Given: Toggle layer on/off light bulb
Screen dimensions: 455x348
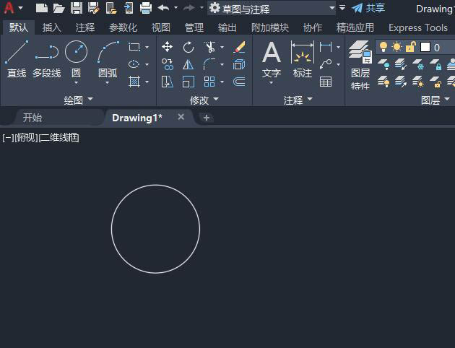Looking at the screenshot, I should tap(383, 47).
